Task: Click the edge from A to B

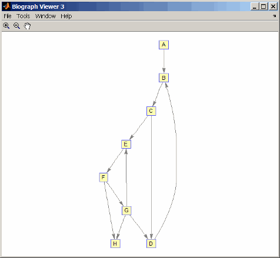Action: [164, 61]
